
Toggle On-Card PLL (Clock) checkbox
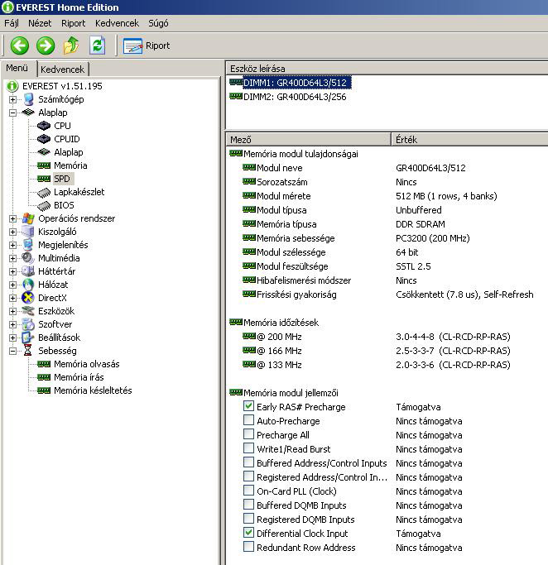point(248,490)
